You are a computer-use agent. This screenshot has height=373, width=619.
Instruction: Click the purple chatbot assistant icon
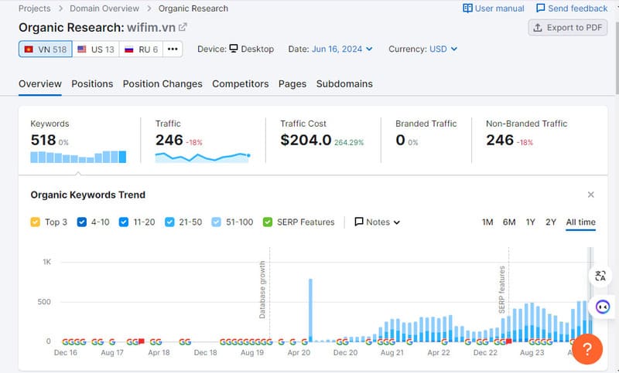click(x=601, y=307)
